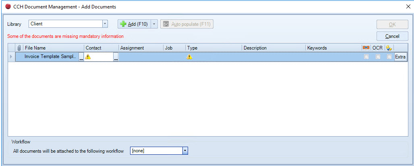Click the Cancel button
The width and height of the screenshot is (414, 166).
pyautogui.click(x=392, y=36)
